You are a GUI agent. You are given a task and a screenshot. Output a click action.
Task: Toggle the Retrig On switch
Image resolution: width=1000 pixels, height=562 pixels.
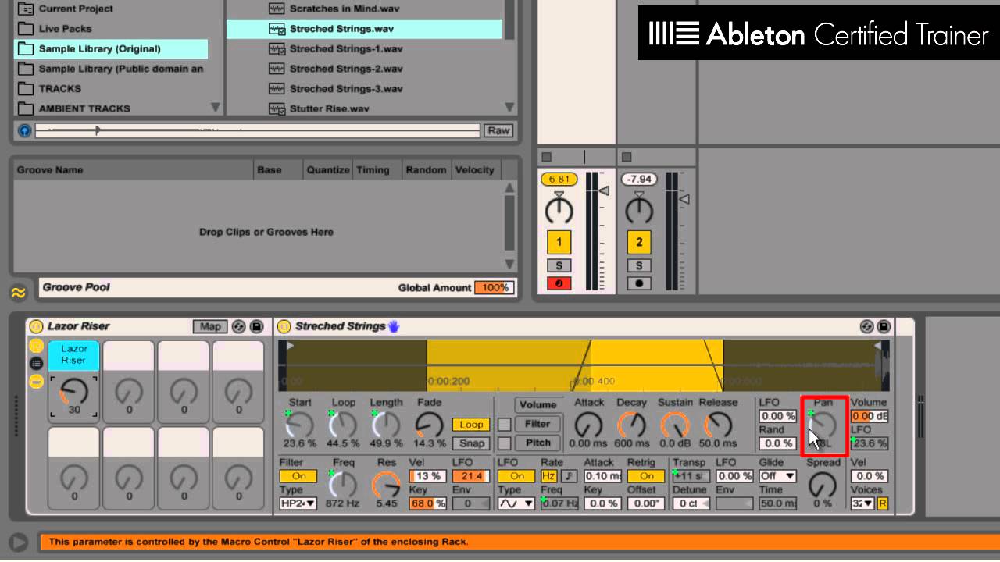pos(646,476)
